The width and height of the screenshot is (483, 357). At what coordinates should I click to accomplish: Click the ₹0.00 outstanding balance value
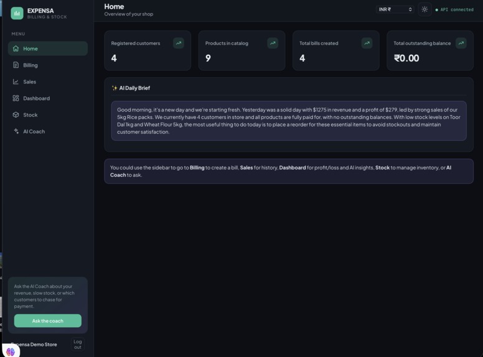tap(406, 59)
